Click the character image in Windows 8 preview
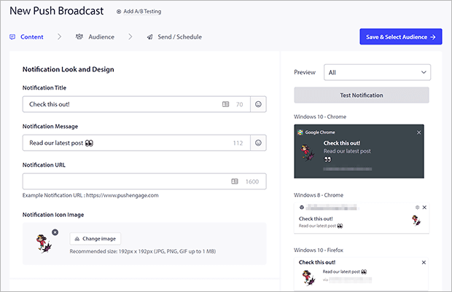452x292 pixels. click(x=416, y=221)
